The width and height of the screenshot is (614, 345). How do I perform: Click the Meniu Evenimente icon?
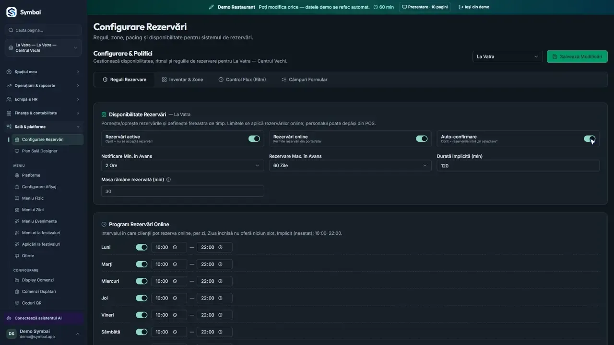pos(17,221)
